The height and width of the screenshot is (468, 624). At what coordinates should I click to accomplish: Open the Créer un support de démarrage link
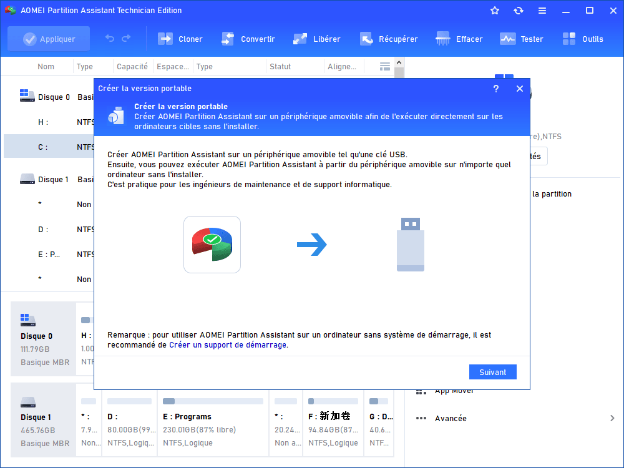[228, 345]
